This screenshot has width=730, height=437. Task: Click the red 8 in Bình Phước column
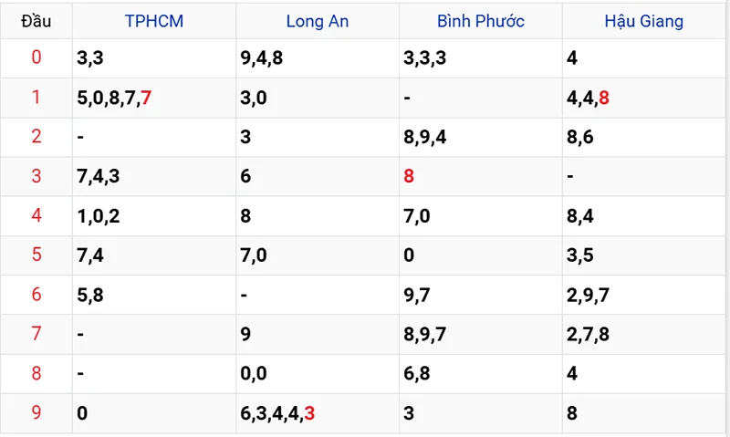(409, 176)
